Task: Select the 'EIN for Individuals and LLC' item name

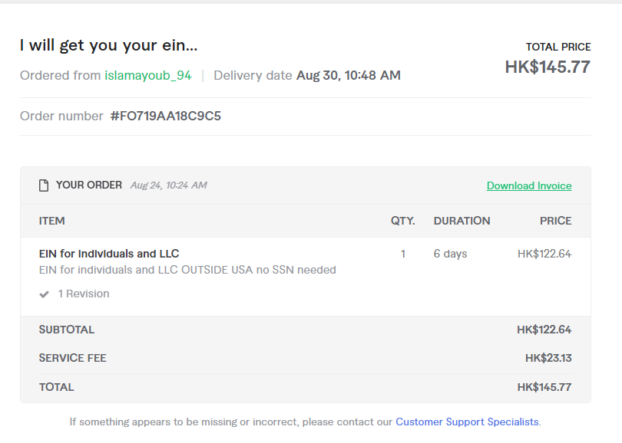Action: tap(109, 254)
